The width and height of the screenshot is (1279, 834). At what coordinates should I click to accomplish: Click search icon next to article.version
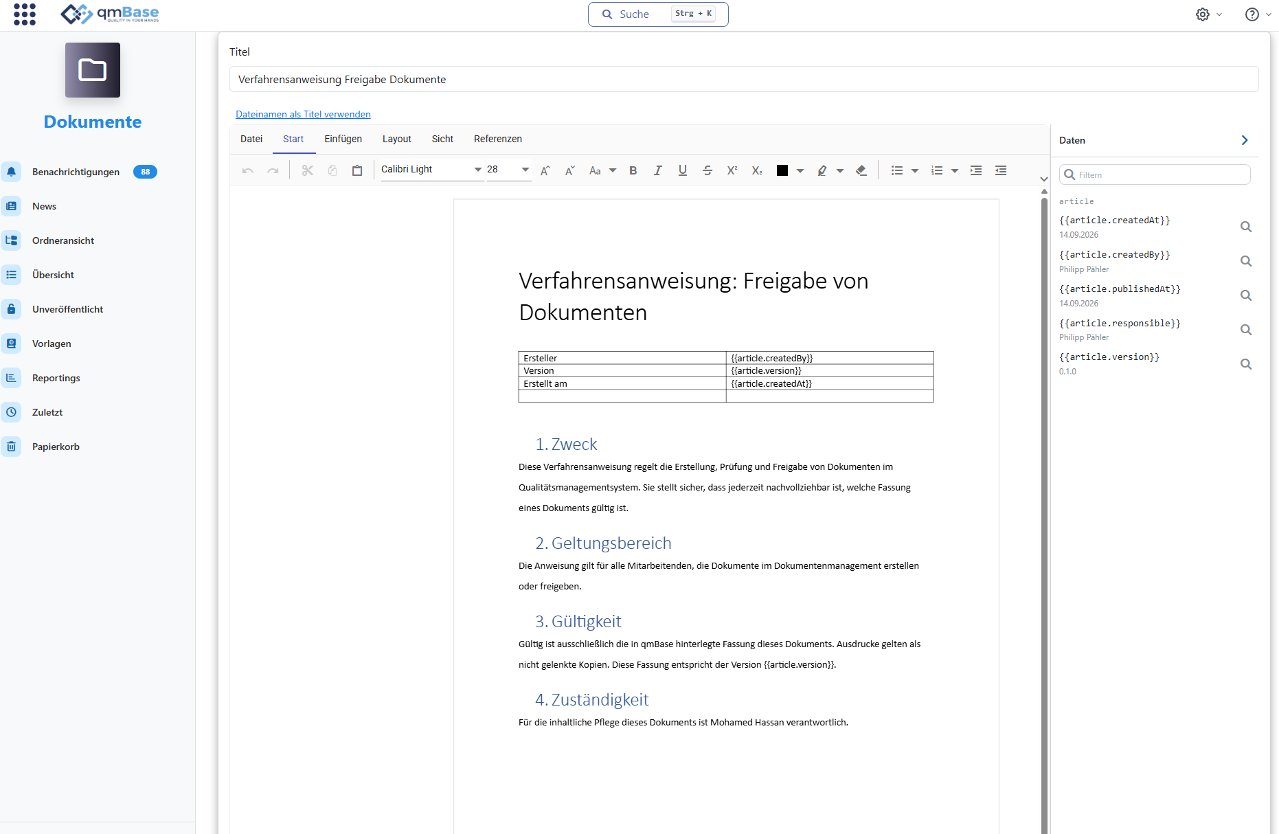[1246, 364]
